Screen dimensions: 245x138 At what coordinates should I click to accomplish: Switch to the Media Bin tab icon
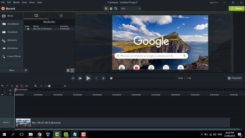(36, 15)
